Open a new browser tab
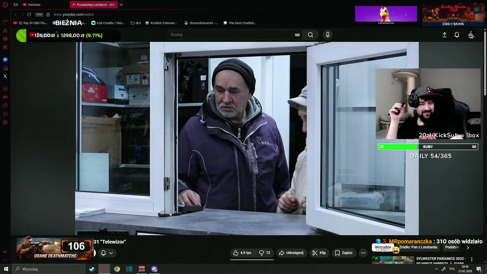Viewport: 487px width, 274px height. tap(121, 5)
